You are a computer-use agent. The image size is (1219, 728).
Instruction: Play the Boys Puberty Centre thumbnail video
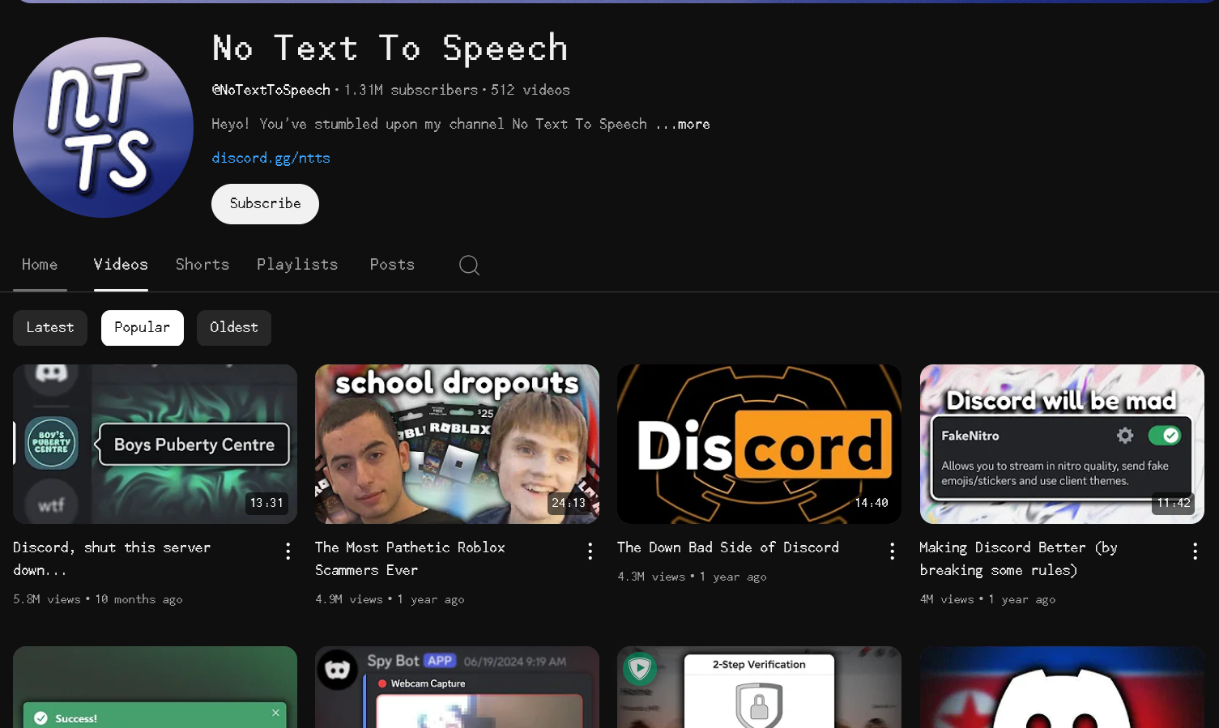[x=155, y=444]
